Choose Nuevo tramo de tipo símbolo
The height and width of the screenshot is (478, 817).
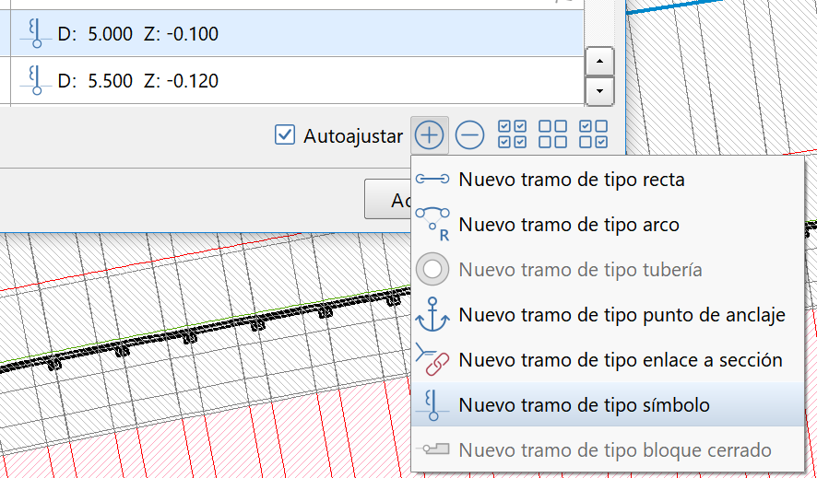(x=584, y=405)
